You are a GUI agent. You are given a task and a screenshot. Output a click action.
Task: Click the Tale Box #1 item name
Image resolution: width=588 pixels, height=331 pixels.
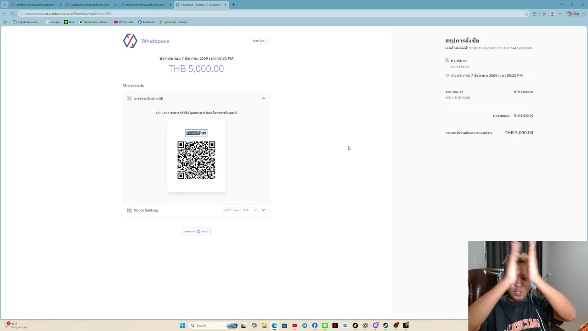pyautogui.click(x=454, y=92)
